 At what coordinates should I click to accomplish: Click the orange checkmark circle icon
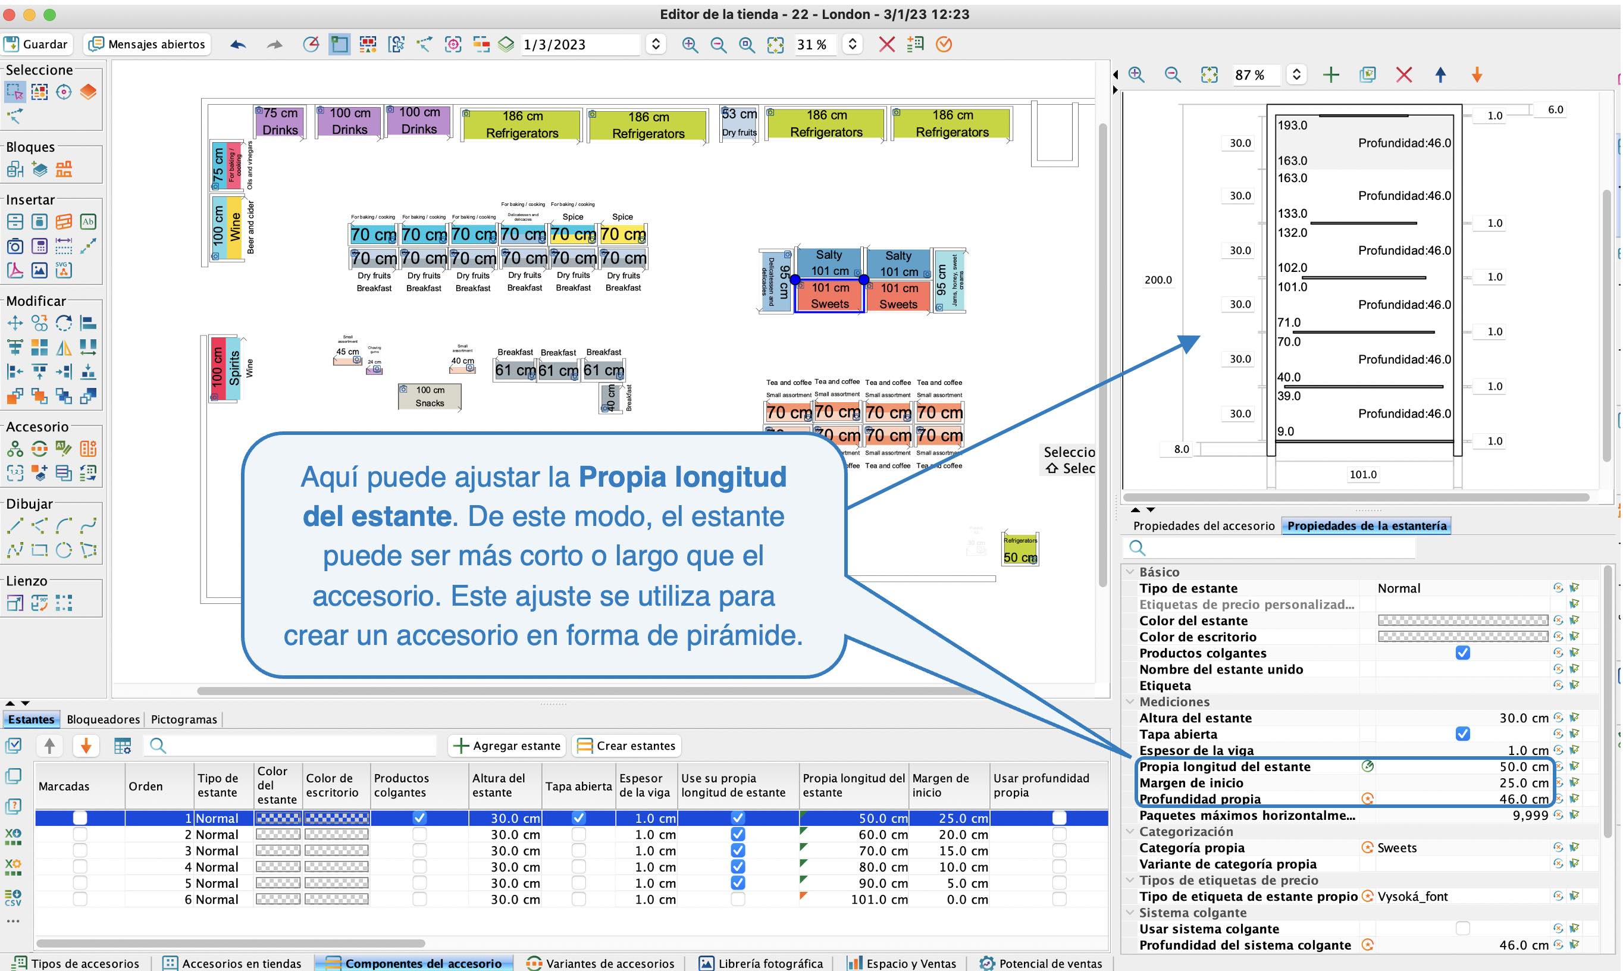click(x=944, y=45)
